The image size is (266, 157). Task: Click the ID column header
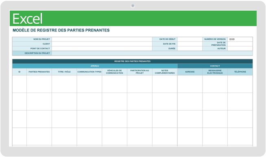[20, 72]
